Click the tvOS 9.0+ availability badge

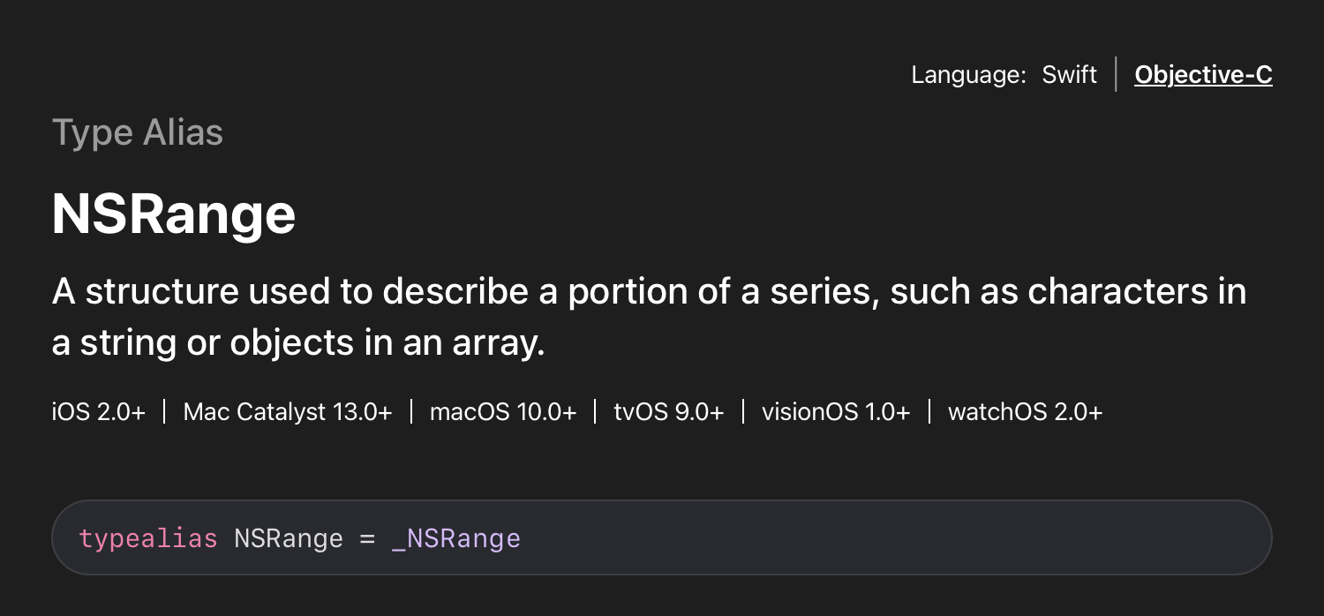coord(668,411)
